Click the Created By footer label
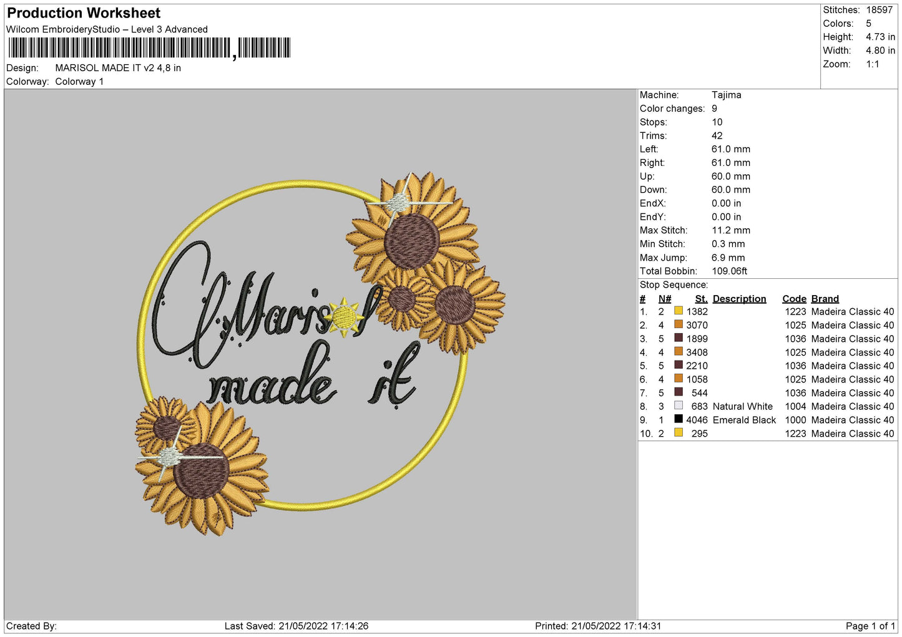Viewport: 902px width, 637px height. (x=31, y=626)
